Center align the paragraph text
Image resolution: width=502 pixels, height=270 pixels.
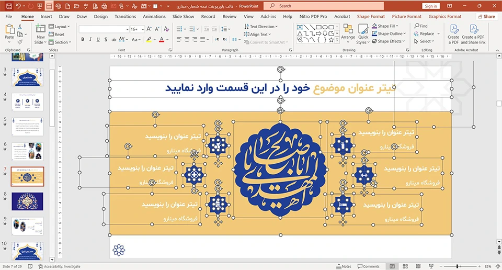[x=187, y=39]
